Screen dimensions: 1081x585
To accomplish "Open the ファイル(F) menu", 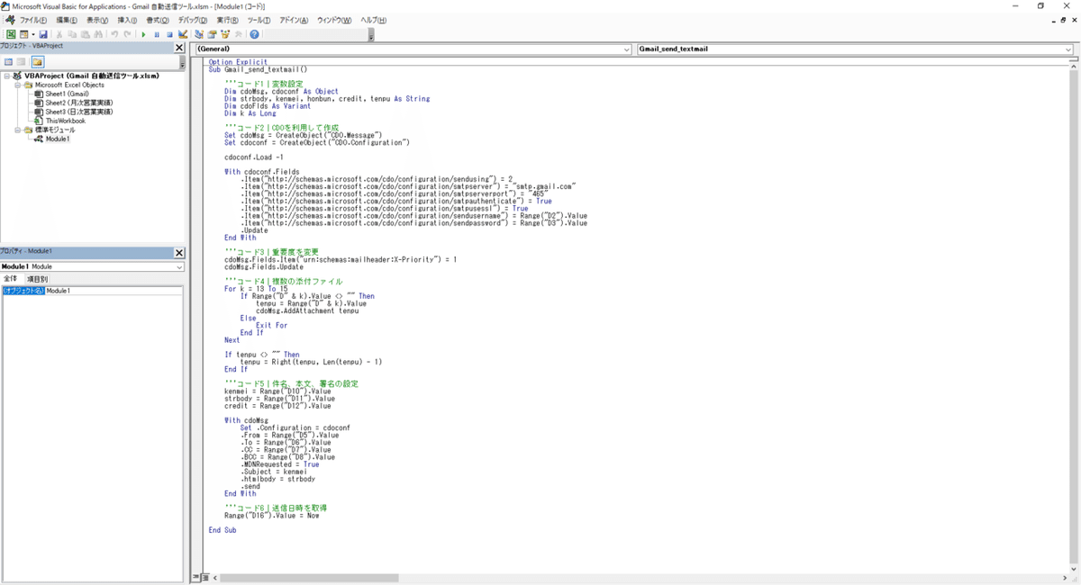I will click(x=33, y=20).
